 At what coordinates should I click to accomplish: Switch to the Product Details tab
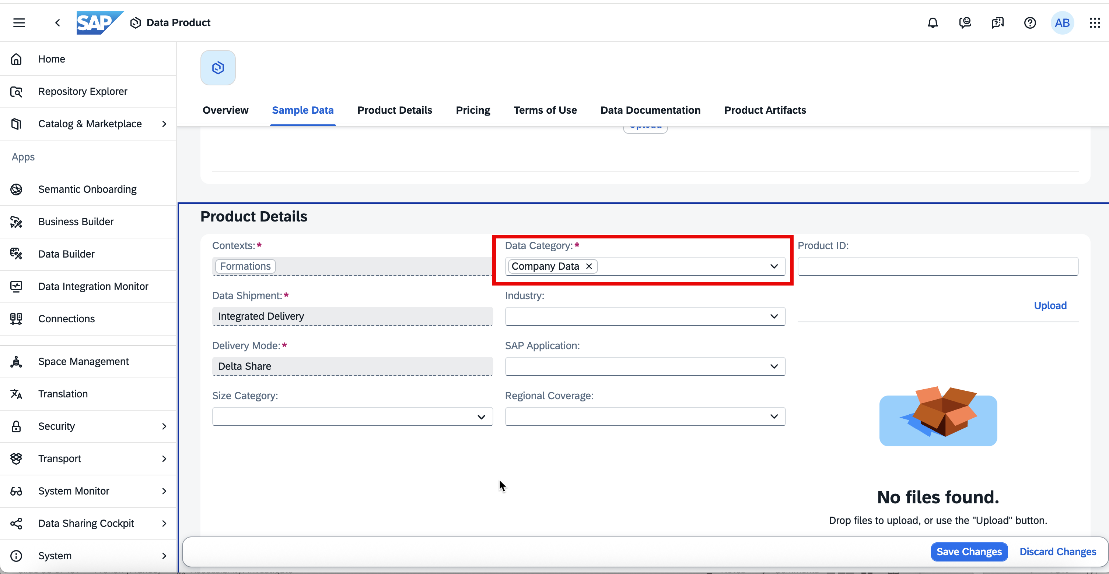[394, 110]
